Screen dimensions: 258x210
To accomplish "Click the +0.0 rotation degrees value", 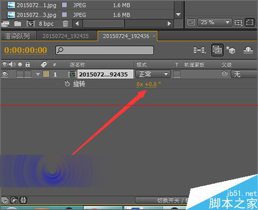I will pos(151,84).
